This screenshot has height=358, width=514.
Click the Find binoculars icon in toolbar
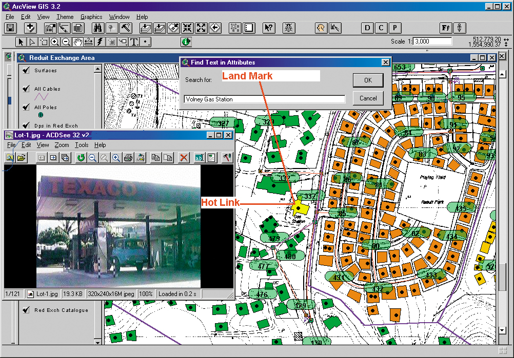pyautogui.click(x=97, y=28)
